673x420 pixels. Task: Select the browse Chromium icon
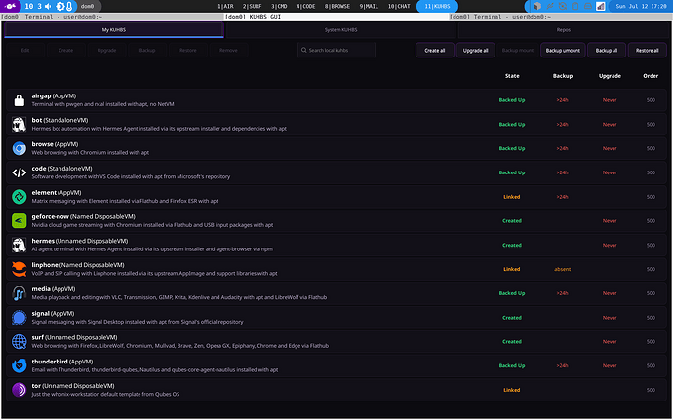[x=19, y=148]
